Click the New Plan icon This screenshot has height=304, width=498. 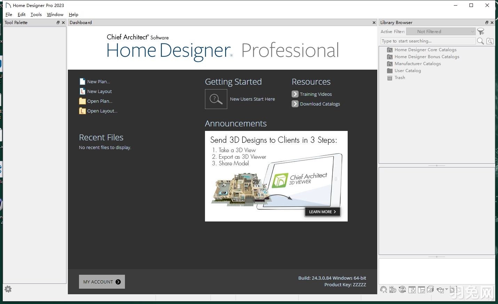[82, 81]
